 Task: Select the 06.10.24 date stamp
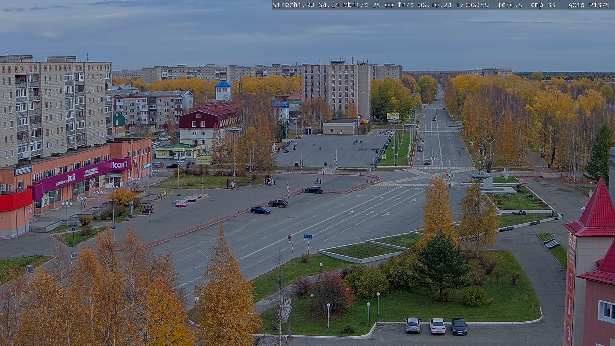435,5
